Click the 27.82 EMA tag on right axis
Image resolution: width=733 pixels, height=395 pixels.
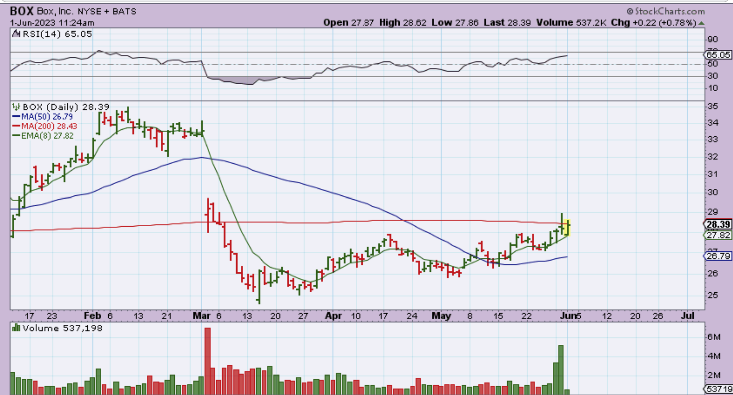coord(718,235)
